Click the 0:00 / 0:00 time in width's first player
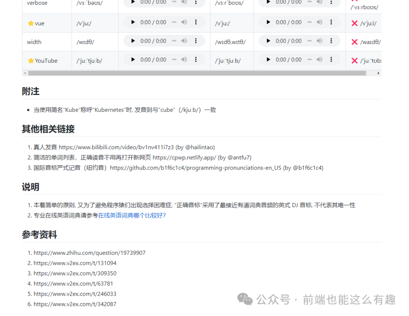This screenshot has width=409, height=316. click(x=153, y=41)
